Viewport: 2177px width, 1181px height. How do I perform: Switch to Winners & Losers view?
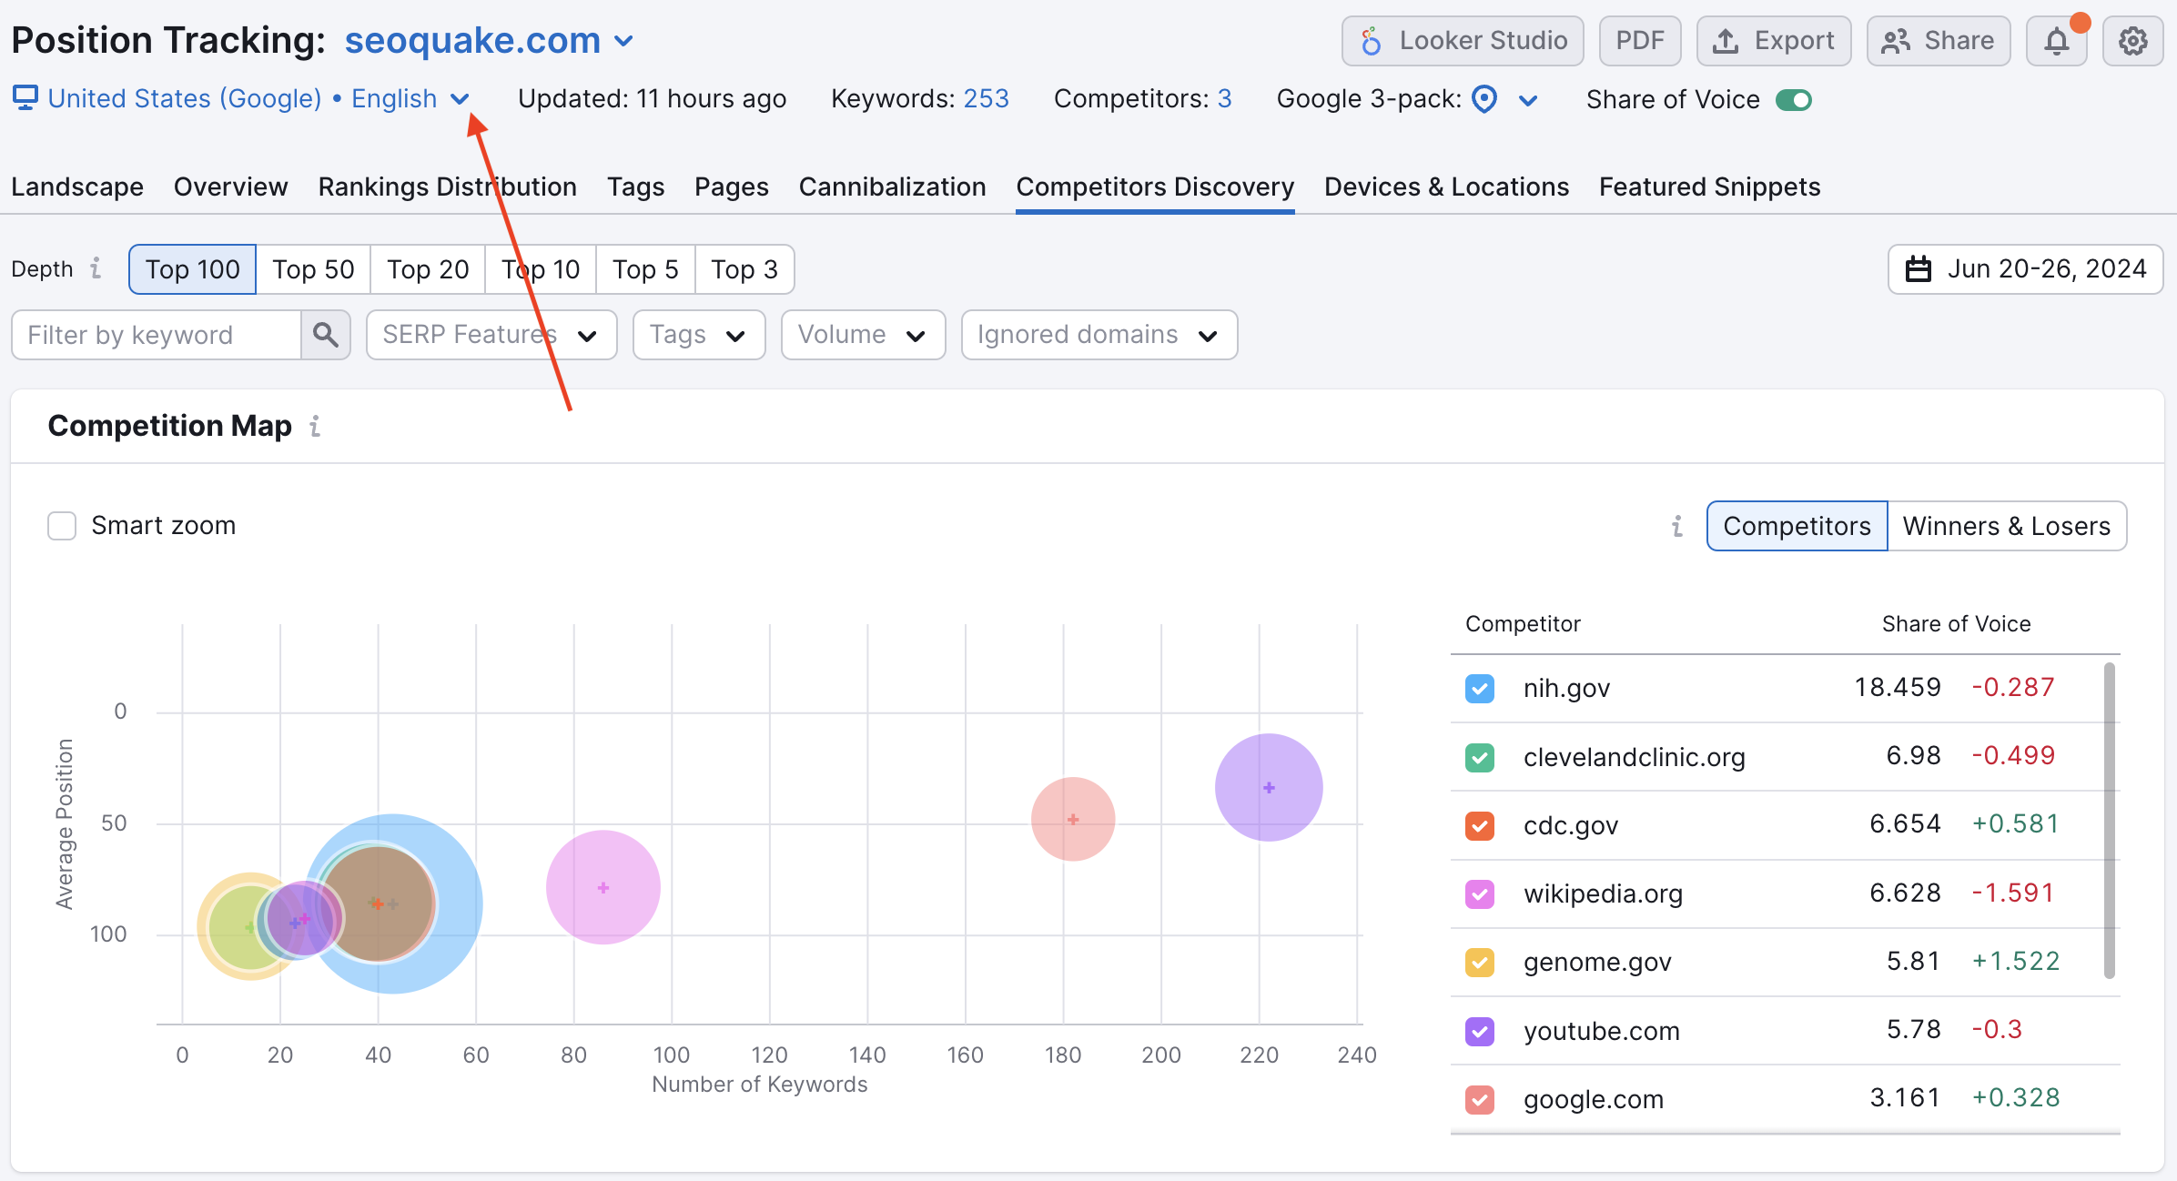(x=2007, y=526)
